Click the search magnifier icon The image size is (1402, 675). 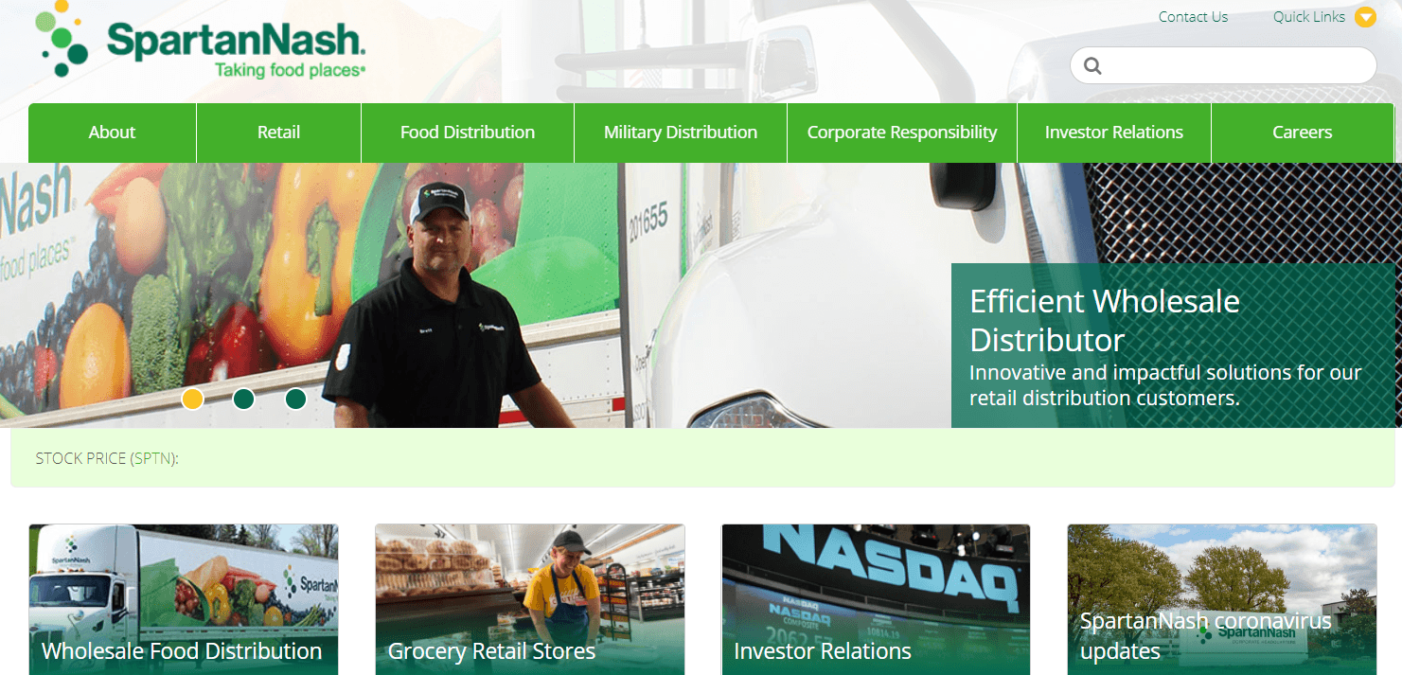coord(1093,65)
